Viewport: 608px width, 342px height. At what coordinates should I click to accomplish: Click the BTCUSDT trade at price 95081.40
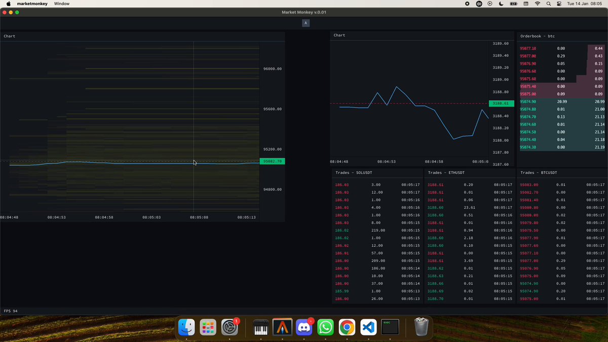(562, 200)
